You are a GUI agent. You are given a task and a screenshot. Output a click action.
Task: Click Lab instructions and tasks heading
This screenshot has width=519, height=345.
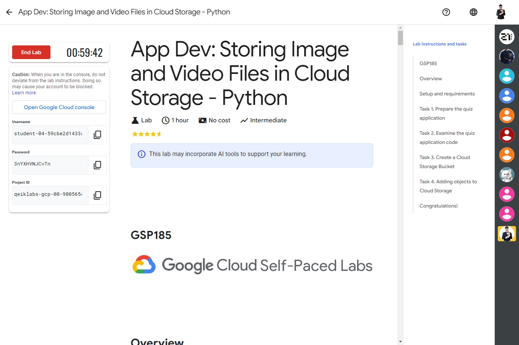coord(440,44)
